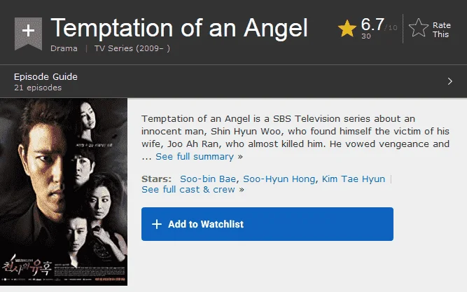Open the Episode Guide section
Image resolution: width=467 pixels, height=292 pixels.
pyautogui.click(x=46, y=76)
